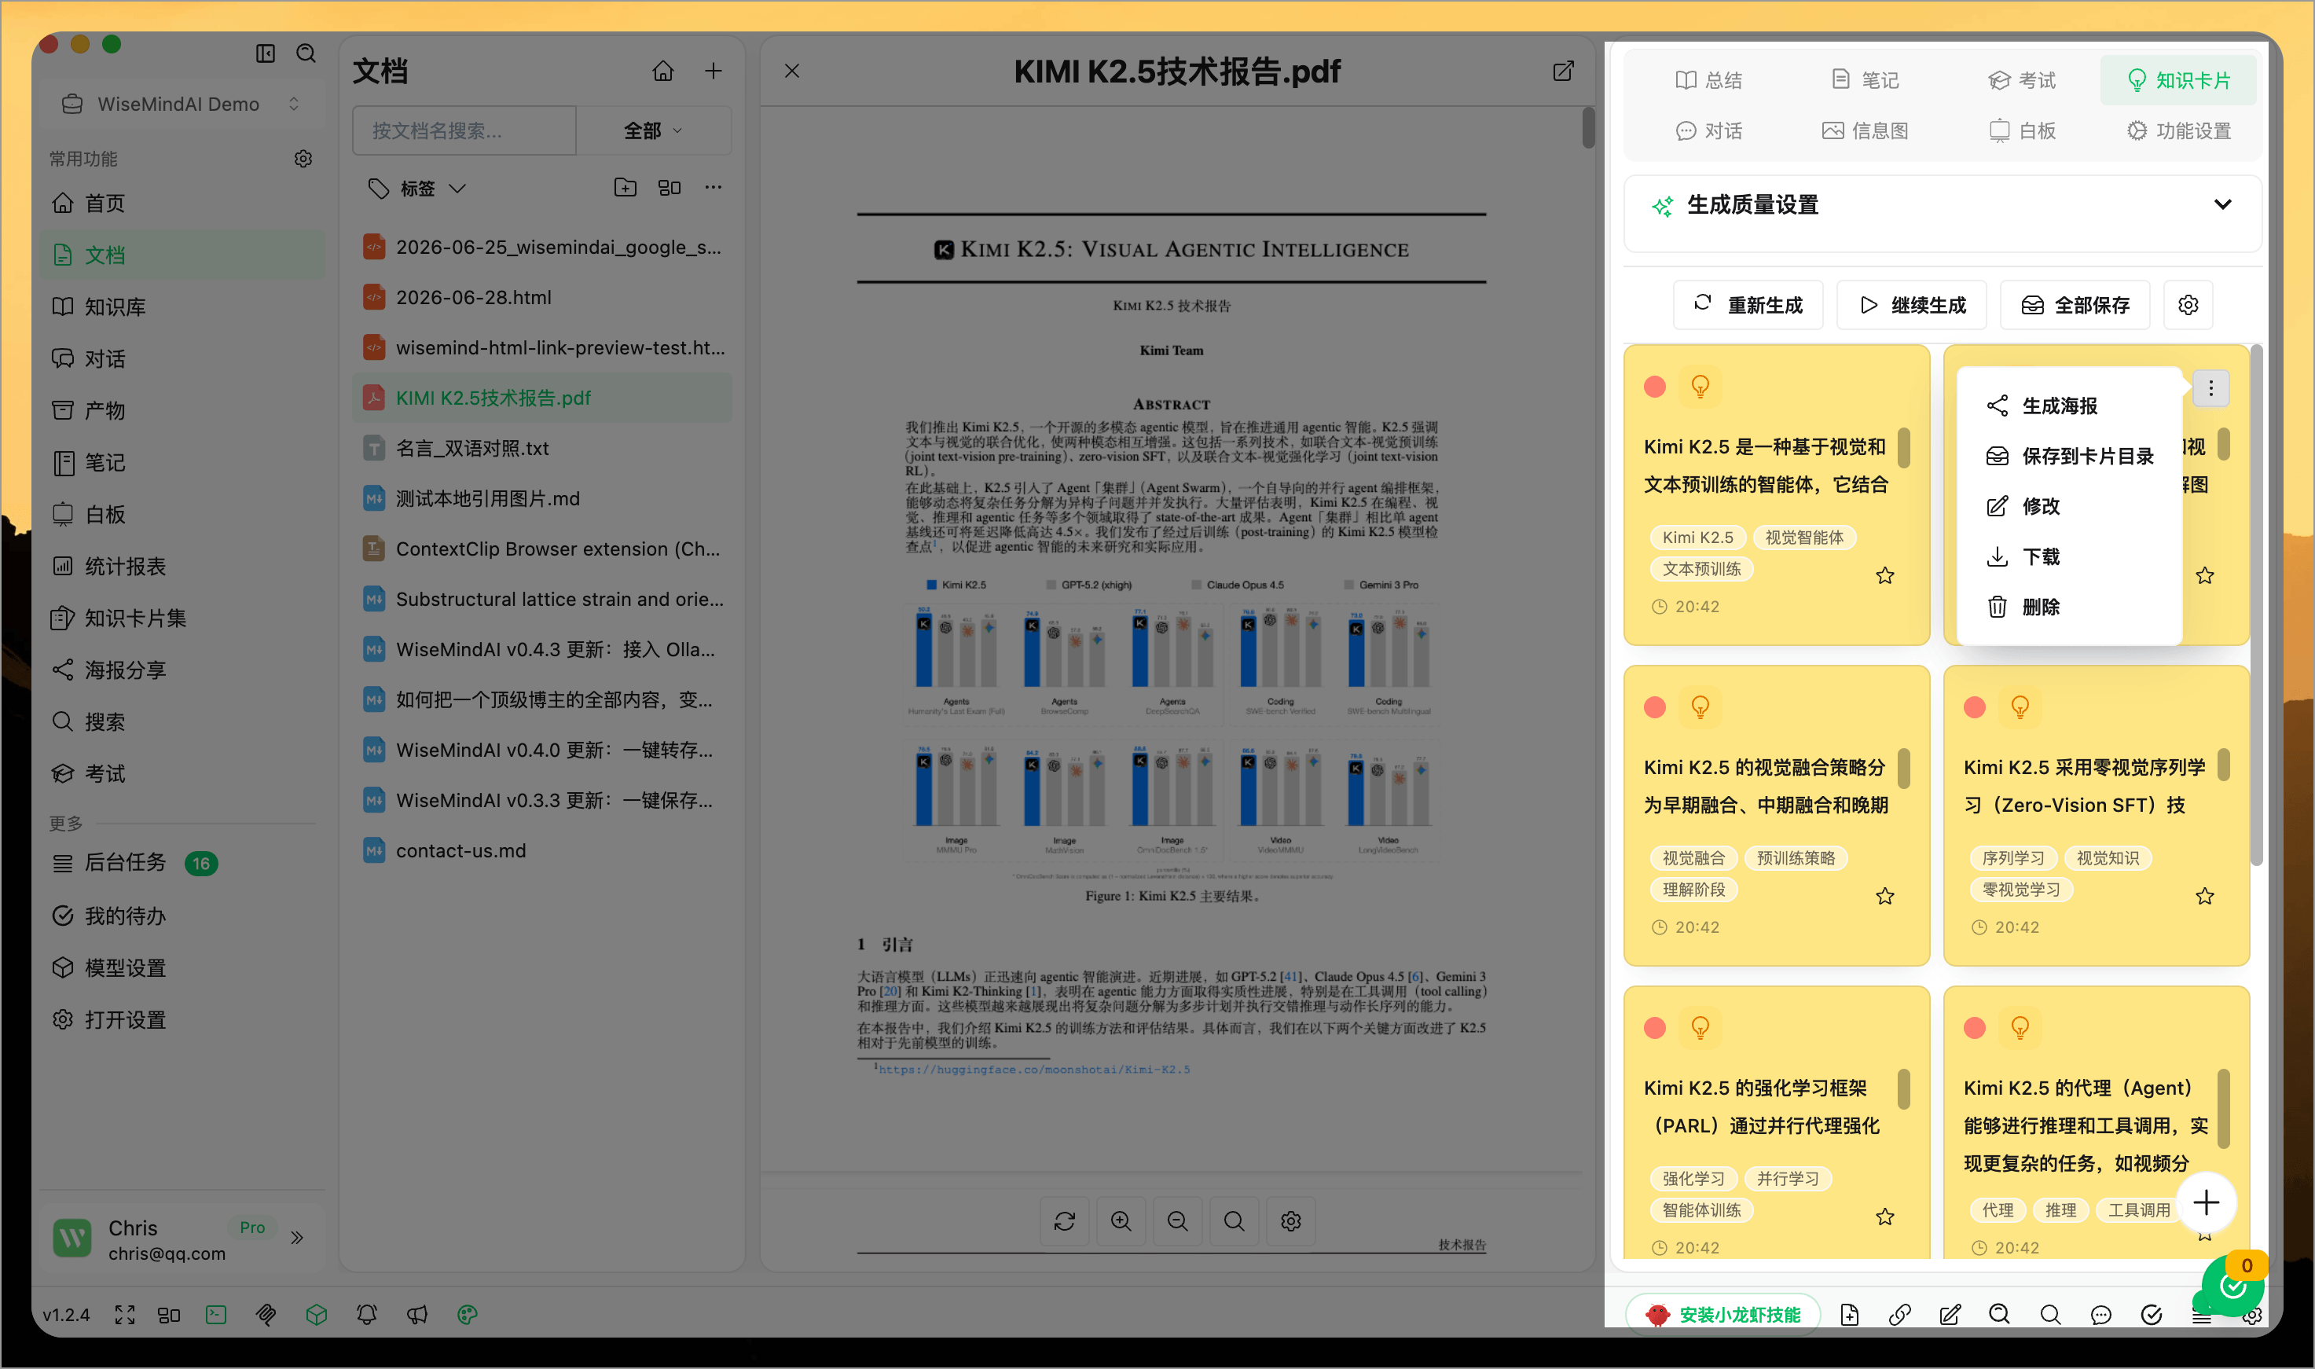The width and height of the screenshot is (2315, 1369).
Task: Create new folder in document list toolbar
Action: click(x=626, y=187)
